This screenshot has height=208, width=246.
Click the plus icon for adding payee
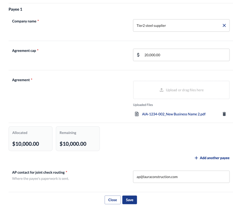click(x=196, y=158)
